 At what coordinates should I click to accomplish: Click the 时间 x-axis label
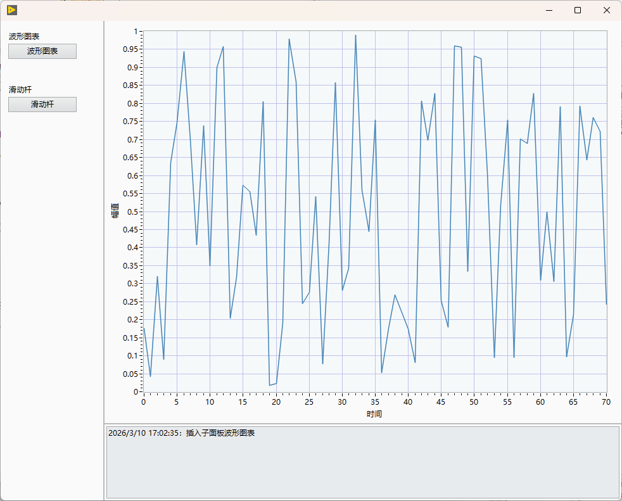pos(374,414)
